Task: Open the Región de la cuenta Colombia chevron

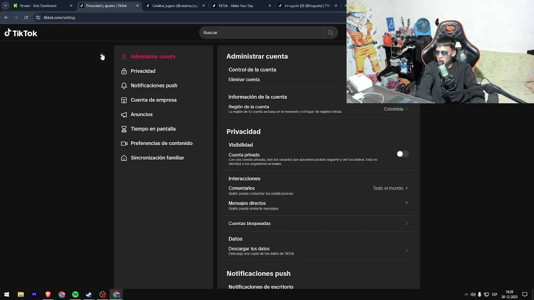Action: click(407, 109)
